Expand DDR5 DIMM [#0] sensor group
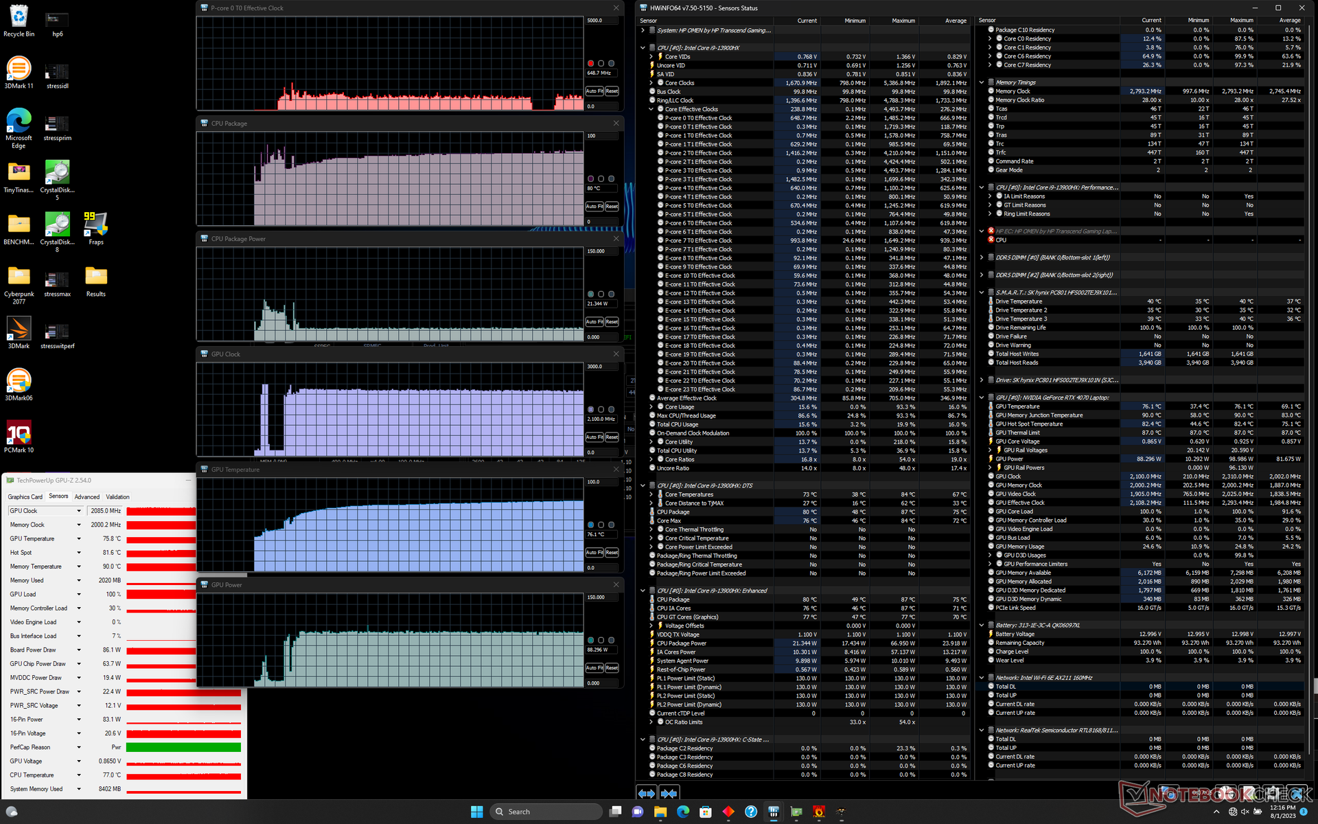Image resolution: width=1318 pixels, height=824 pixels. [982, 257]
